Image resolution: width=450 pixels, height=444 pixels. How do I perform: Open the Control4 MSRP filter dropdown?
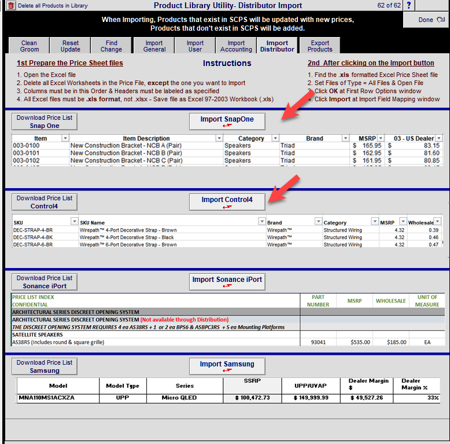point(403,221)
